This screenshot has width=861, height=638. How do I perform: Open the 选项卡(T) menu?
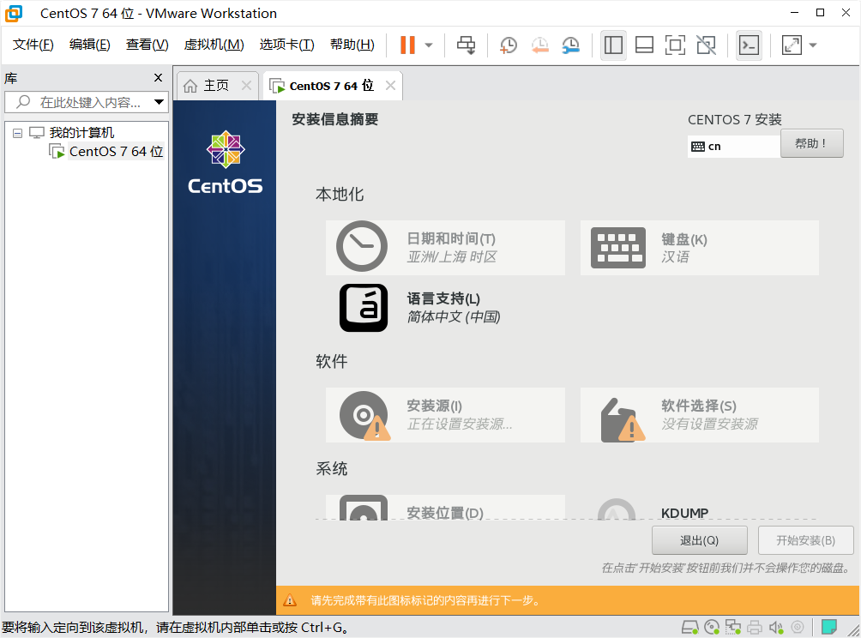(286, 45)
